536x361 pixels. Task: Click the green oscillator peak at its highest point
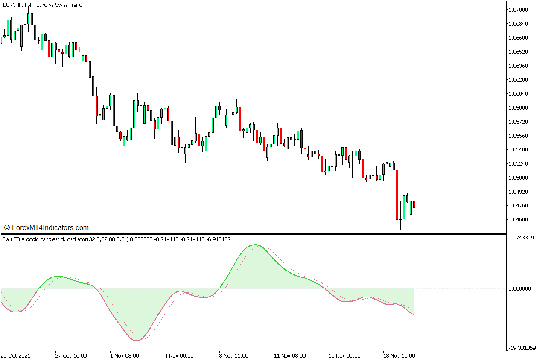click(256, 245)
